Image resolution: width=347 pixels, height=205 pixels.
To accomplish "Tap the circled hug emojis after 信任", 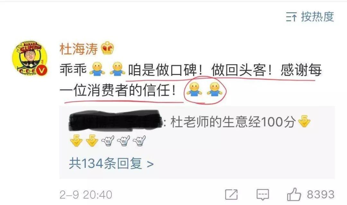I will 205,89.
